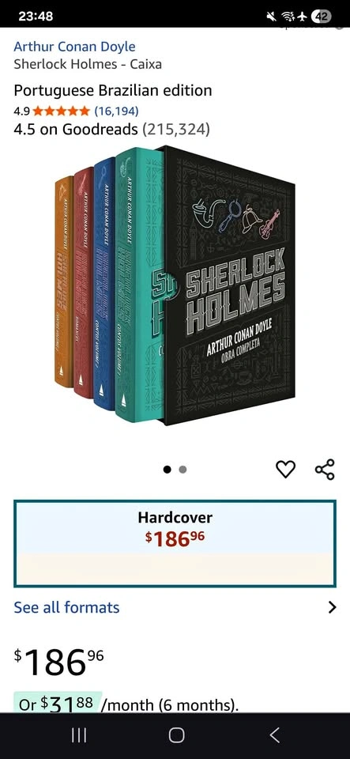Open the Arthur Conan Doyle author link
Viewport: 350px width, 759px height.
point(74,47)
